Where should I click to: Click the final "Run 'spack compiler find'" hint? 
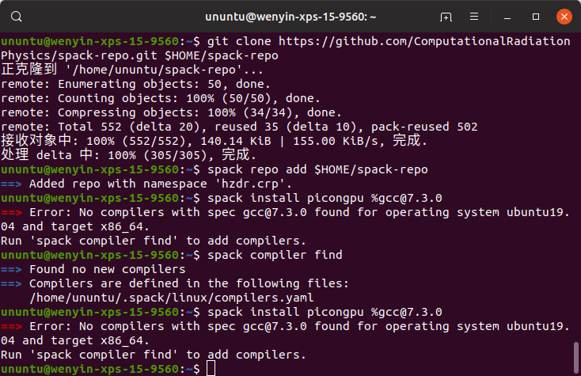tap(153, 355)
